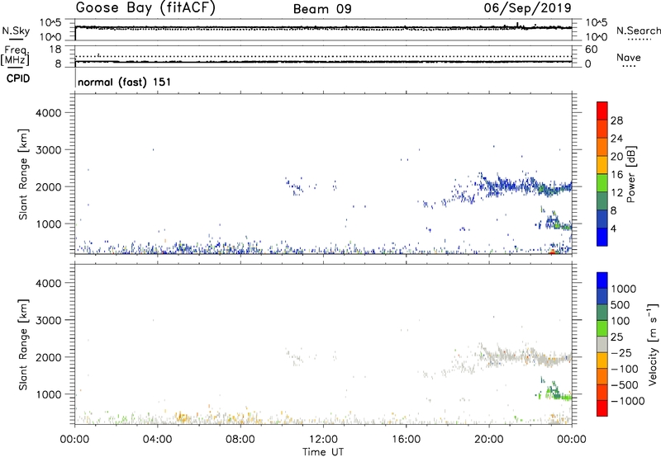Screen dimensions: 661x457
Task: Select the date '06/Sep/2019'
Action: (527, 7)
